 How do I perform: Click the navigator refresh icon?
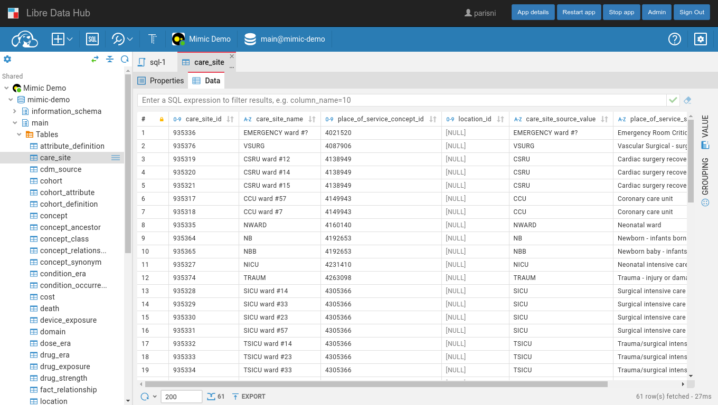125,59
